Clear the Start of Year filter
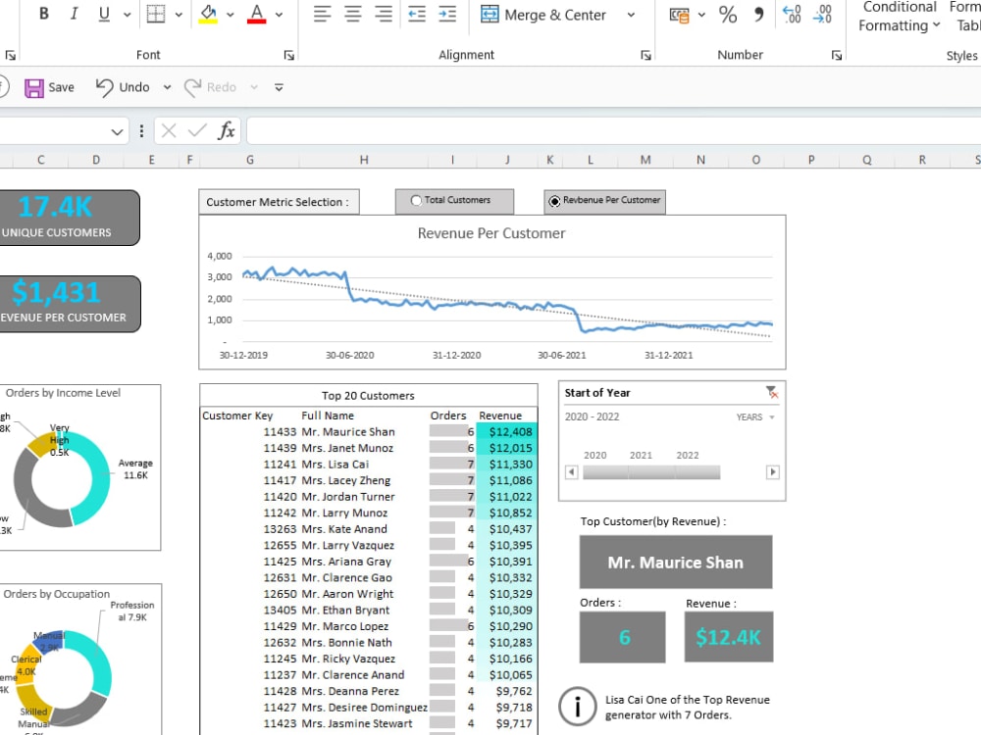The height and width of the screenshot is (735, 981). pyautogui.click(x=772, y=393)
